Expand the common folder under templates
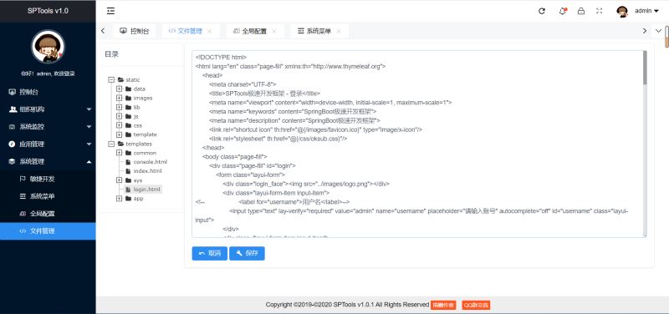Screen dimensions: 669x314 click(119, 153)
